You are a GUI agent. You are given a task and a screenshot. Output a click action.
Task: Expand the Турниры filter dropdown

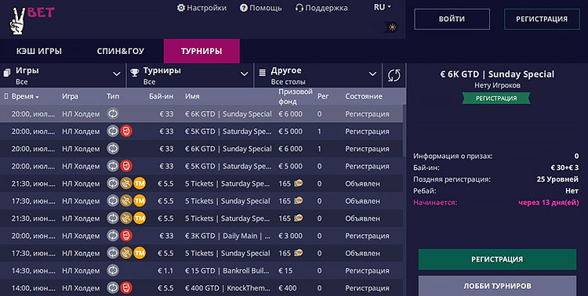245,74
